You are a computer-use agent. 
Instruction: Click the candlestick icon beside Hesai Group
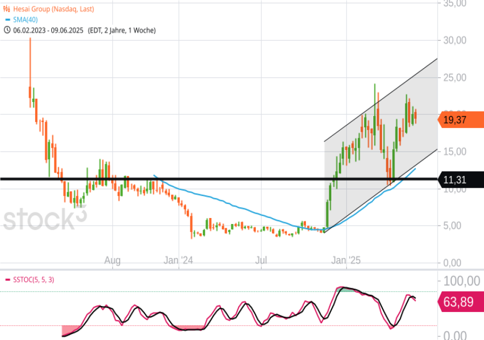click(6, 9)
